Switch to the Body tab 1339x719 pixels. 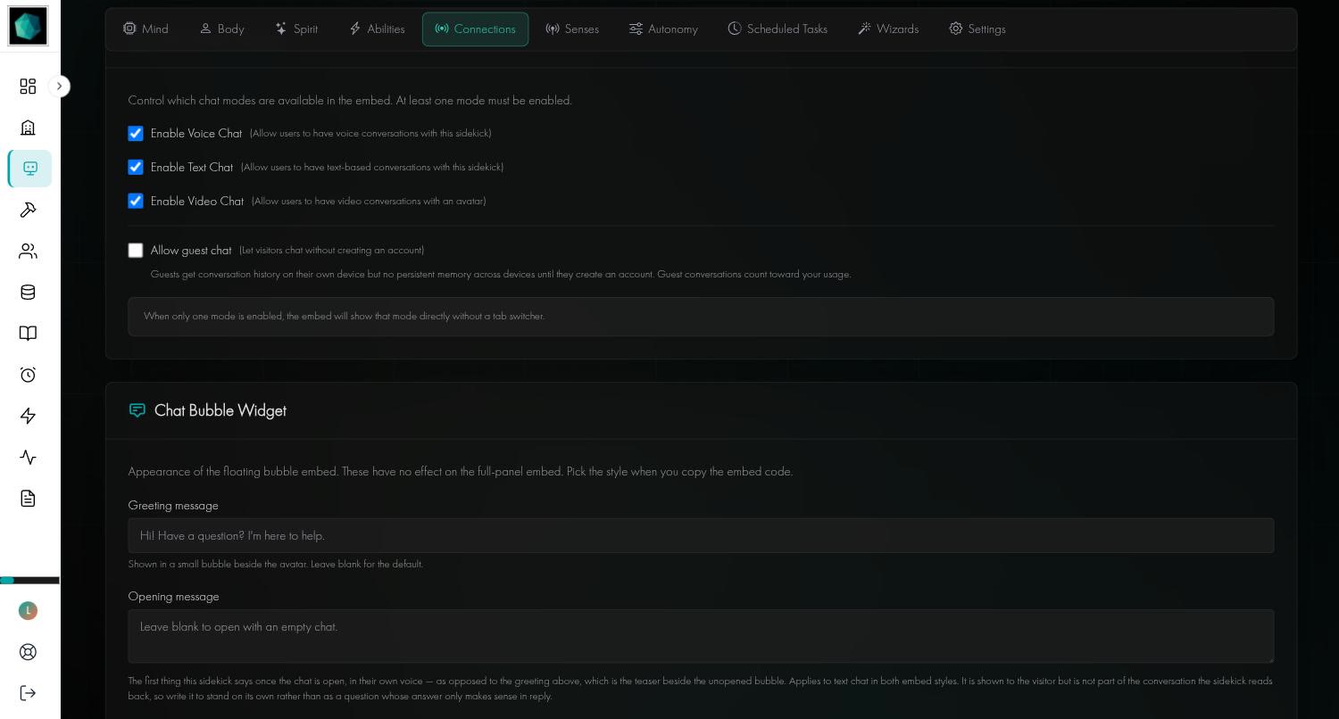[x=221, y=29]
